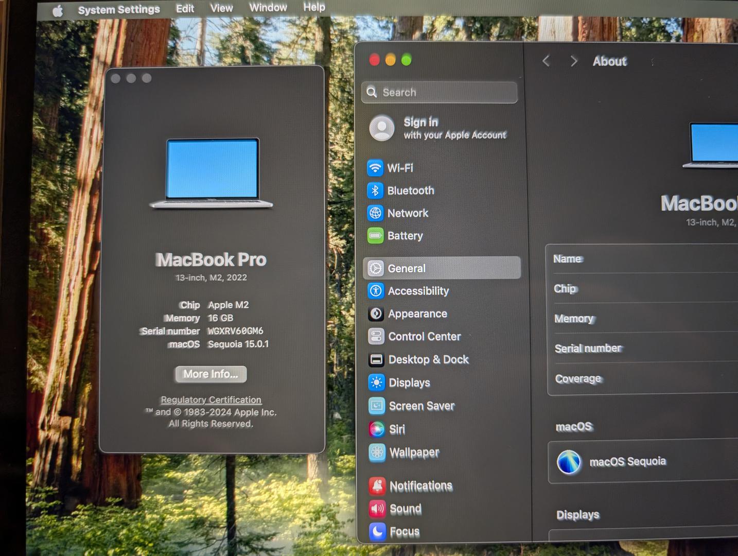Click the Chip row label in Settings
The image size is (738, 556).
[x=565, y=288]
